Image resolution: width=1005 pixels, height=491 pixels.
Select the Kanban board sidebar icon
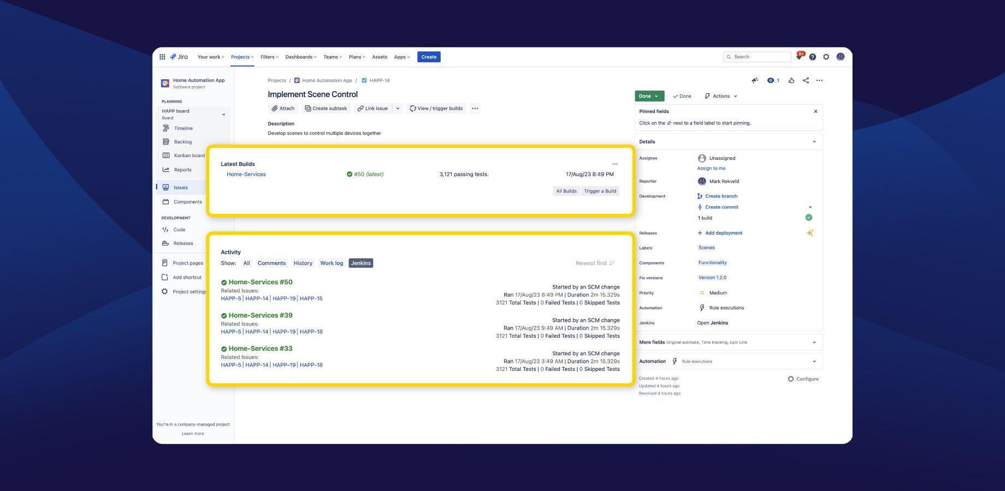(x=167, y=155)
